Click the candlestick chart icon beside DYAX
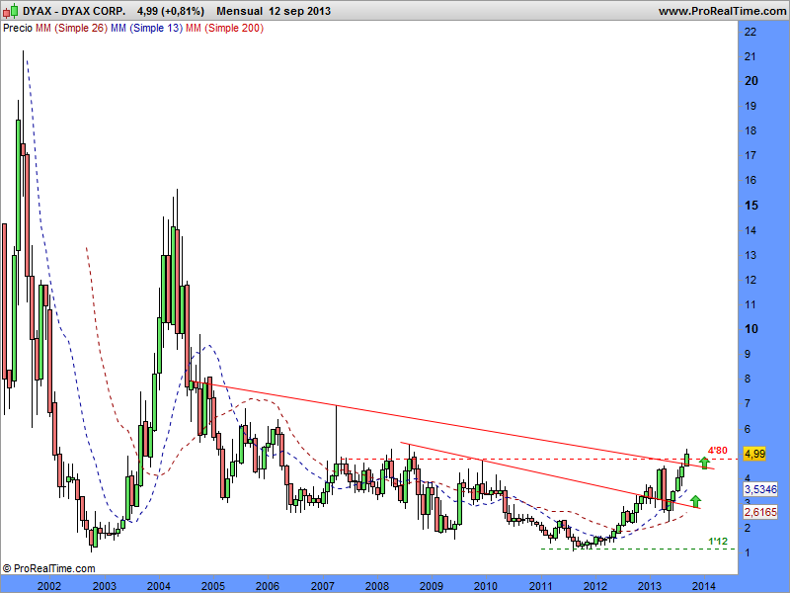 tap(10, 11)
